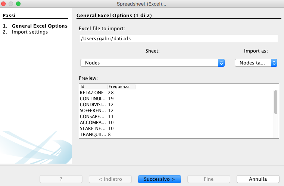Click the grey minimize window button
Image resolution: width=284 pixels, height=186 pixels.
click(11, 4)
